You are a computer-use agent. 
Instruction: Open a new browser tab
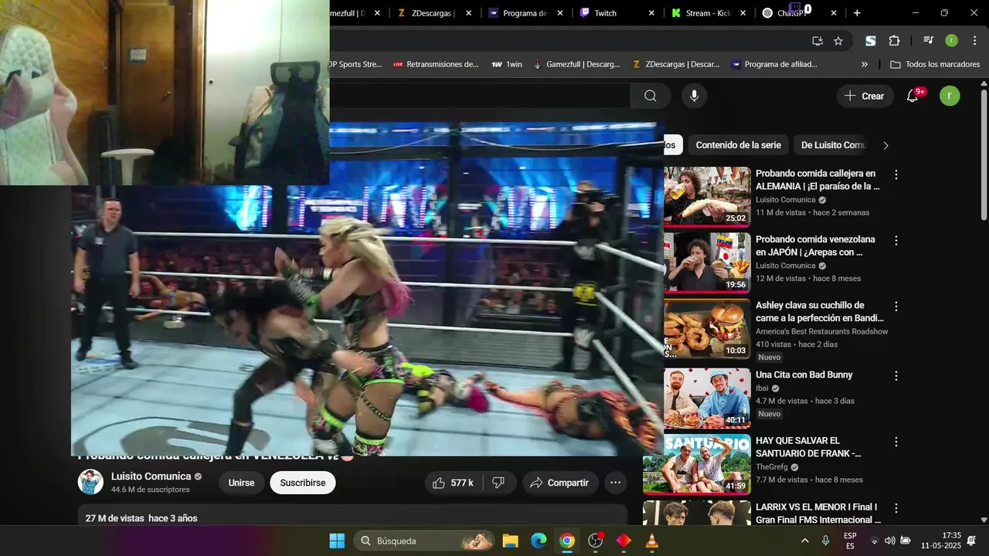[x=857, y=13]
